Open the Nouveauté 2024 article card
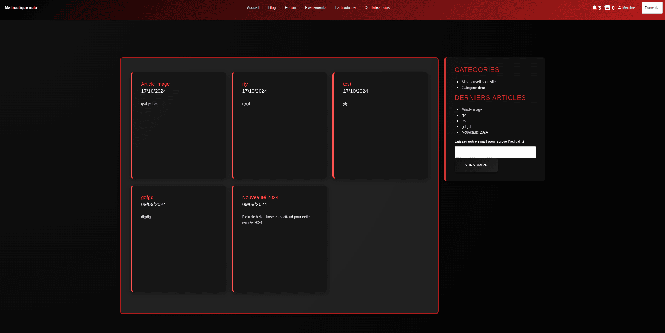This screenshot has height=333, width=665. [x=260, y=197]
